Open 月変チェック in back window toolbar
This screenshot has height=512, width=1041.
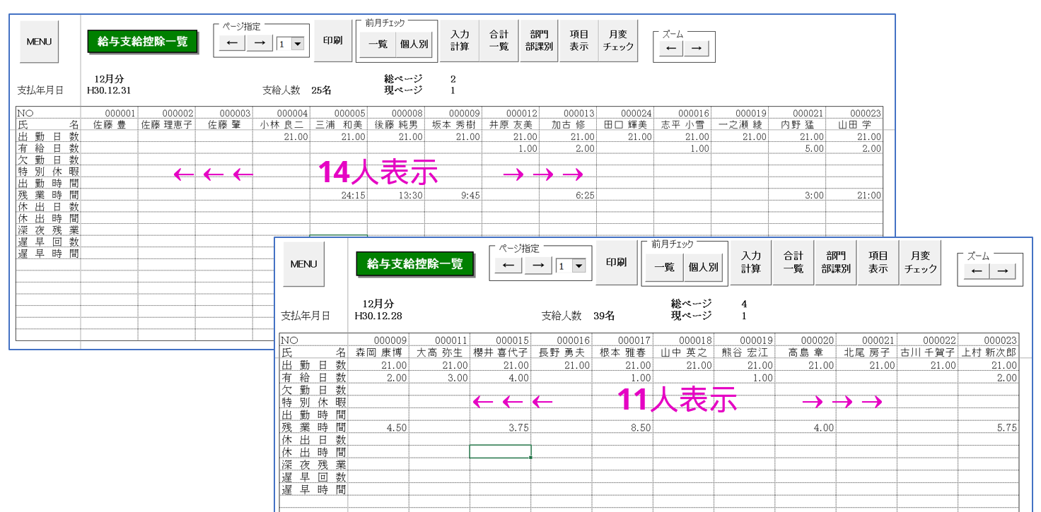(619, 41)
